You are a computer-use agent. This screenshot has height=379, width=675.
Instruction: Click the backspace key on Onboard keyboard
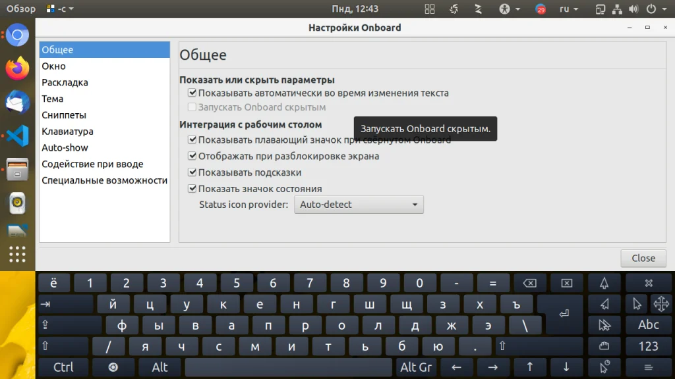[x=529, y=283]
